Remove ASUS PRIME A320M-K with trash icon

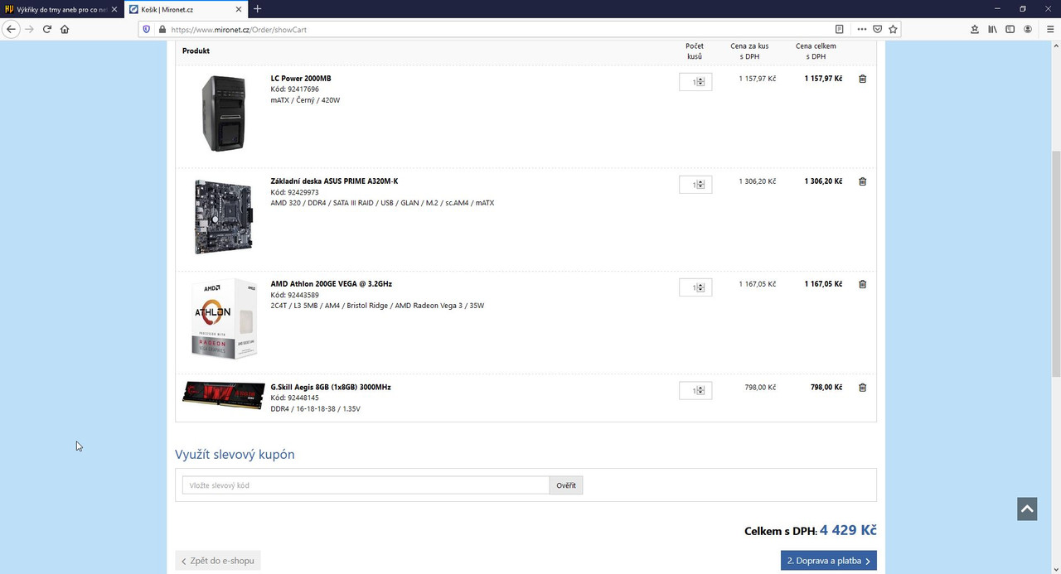coord(862,181)
